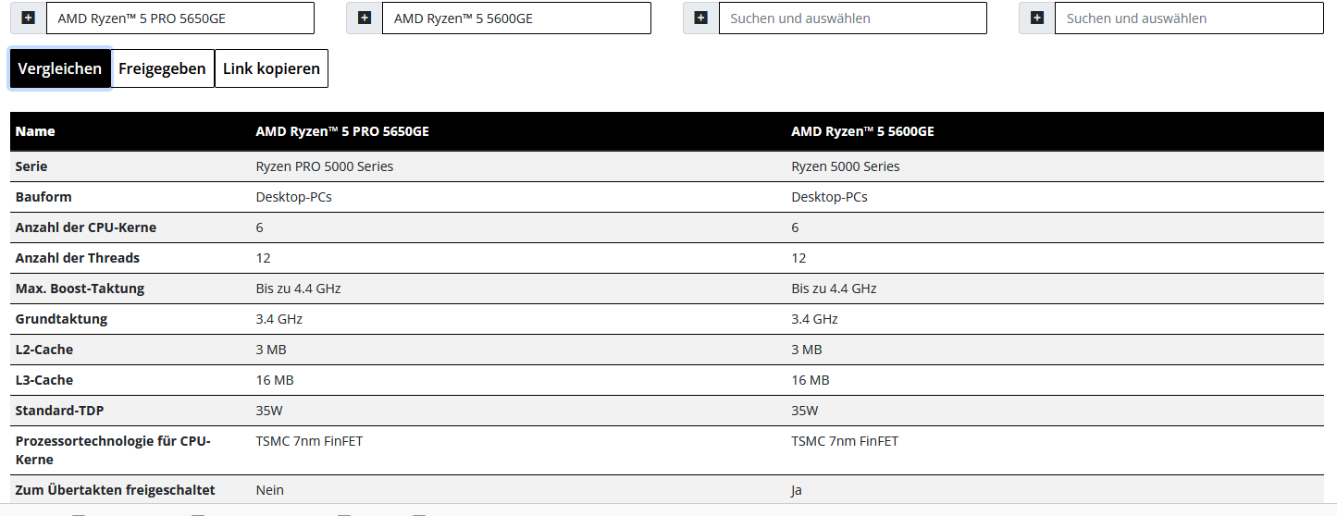Click the Link kopieren button
Image resolution: width=1337 pixels, height=516 pixels.
271,68
